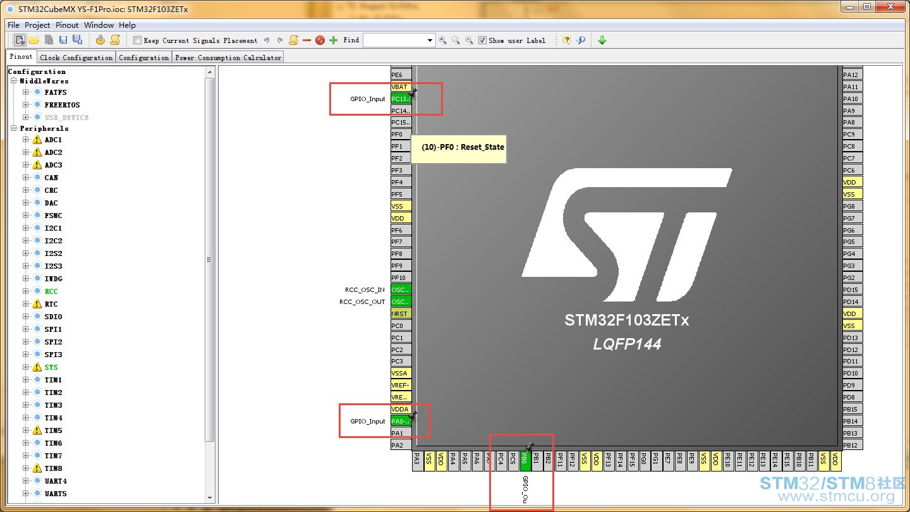Zoom in on the chip pinout view

tap(442, 40)
